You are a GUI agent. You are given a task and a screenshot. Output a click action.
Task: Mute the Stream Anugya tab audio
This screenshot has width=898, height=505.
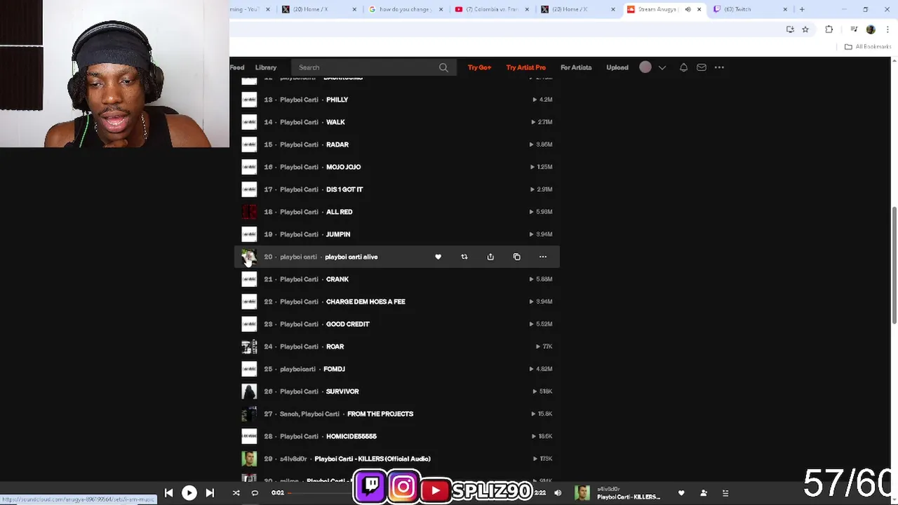(x=688, y=9)
